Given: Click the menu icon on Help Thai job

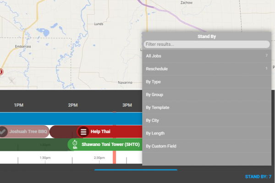Looking at the screenshot, I should pos(83,132).
